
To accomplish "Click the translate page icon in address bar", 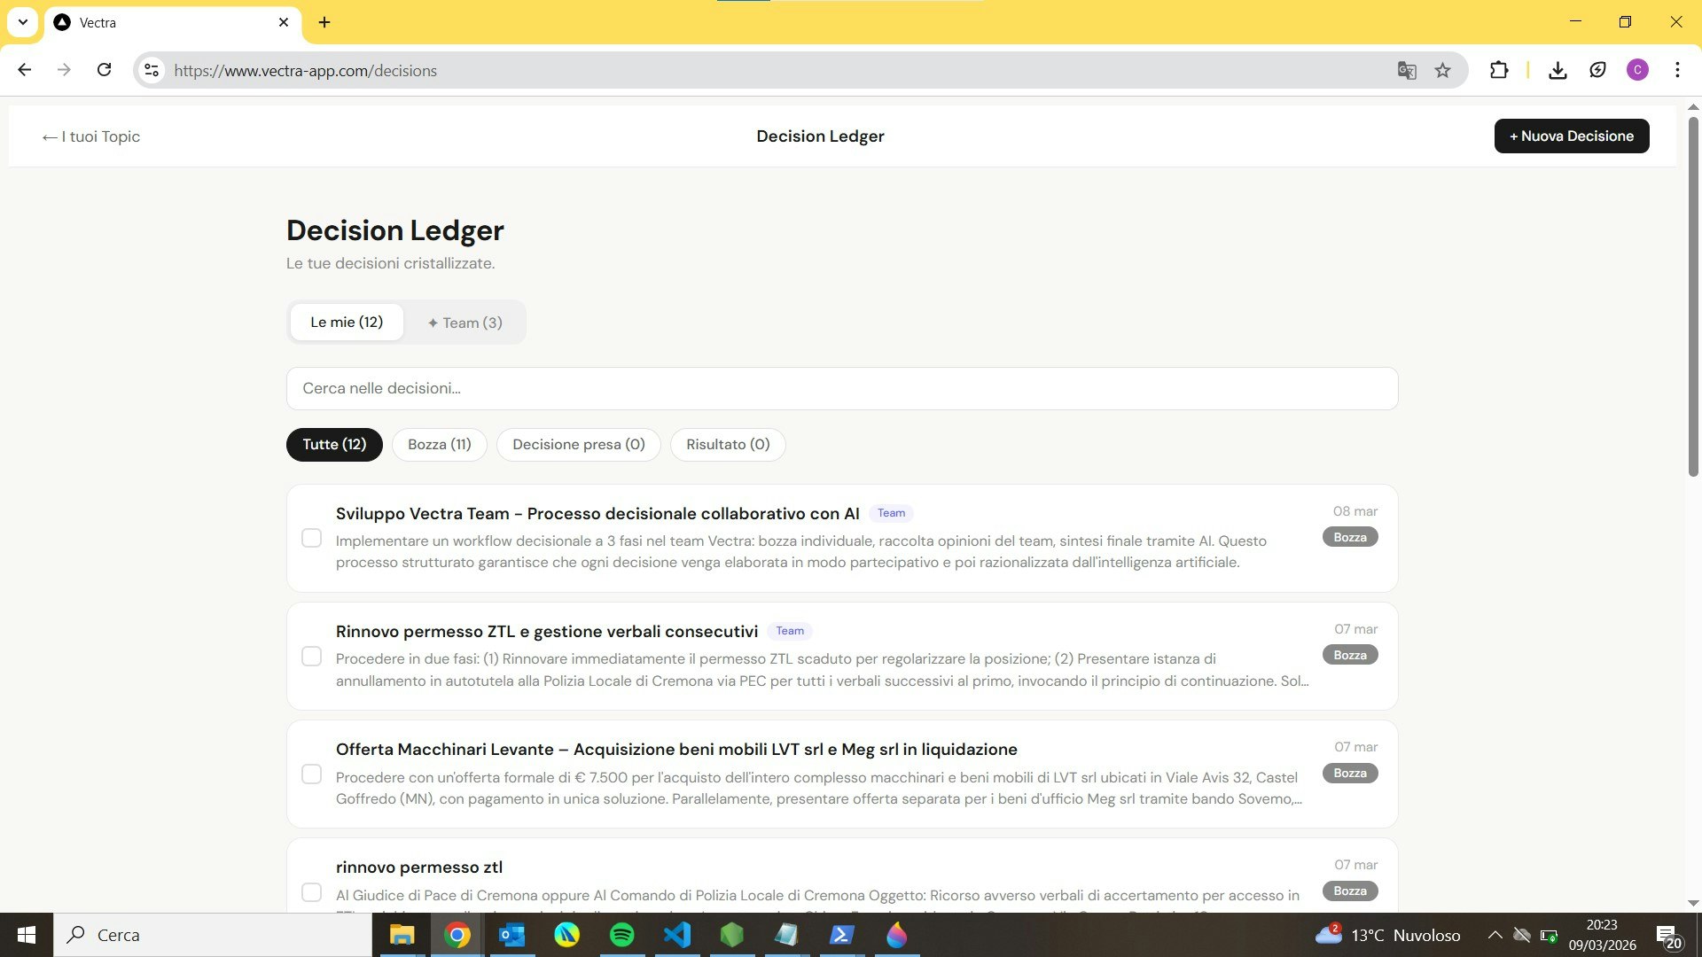I will (1407, 71).
